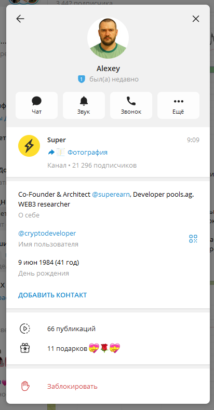Close the profile panel with X
Image resolution: width=214 pixels, height=410 pixels.
(196, 19)
